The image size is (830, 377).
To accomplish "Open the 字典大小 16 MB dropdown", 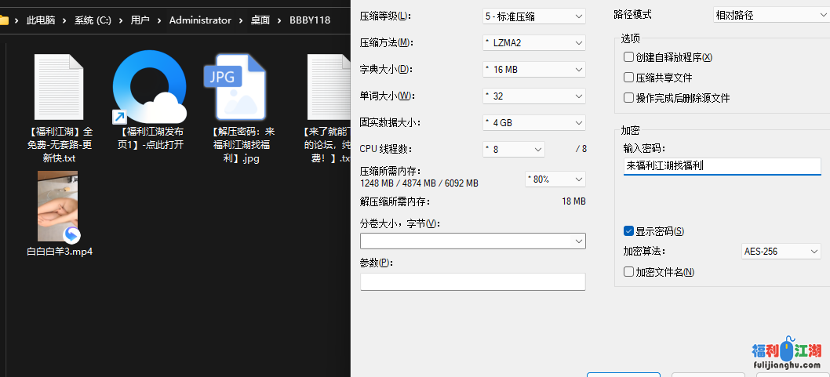I will [533, 69].
